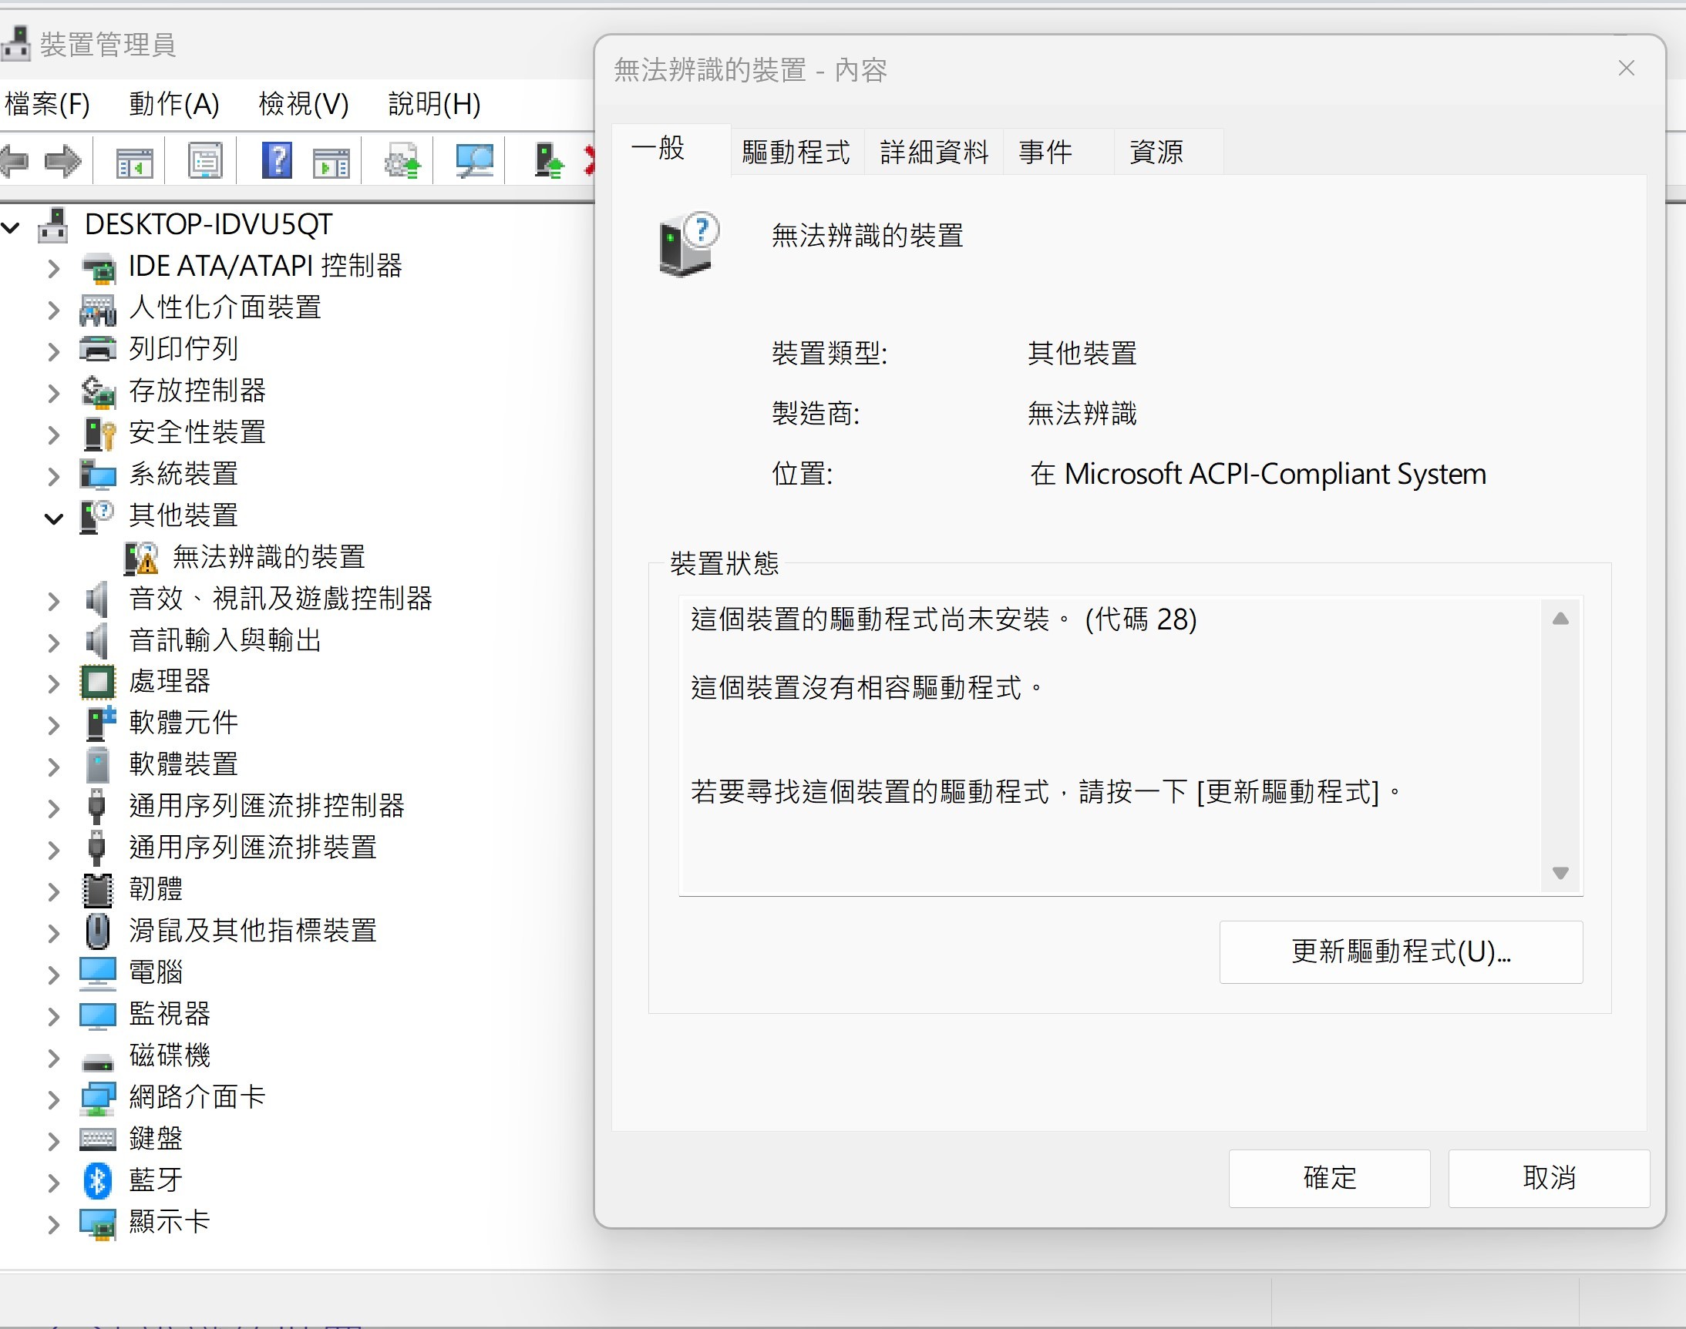Screen dimensions: 1686x1329
Task: Click the Update driver toolbar icon
Action: click(402, 161)
